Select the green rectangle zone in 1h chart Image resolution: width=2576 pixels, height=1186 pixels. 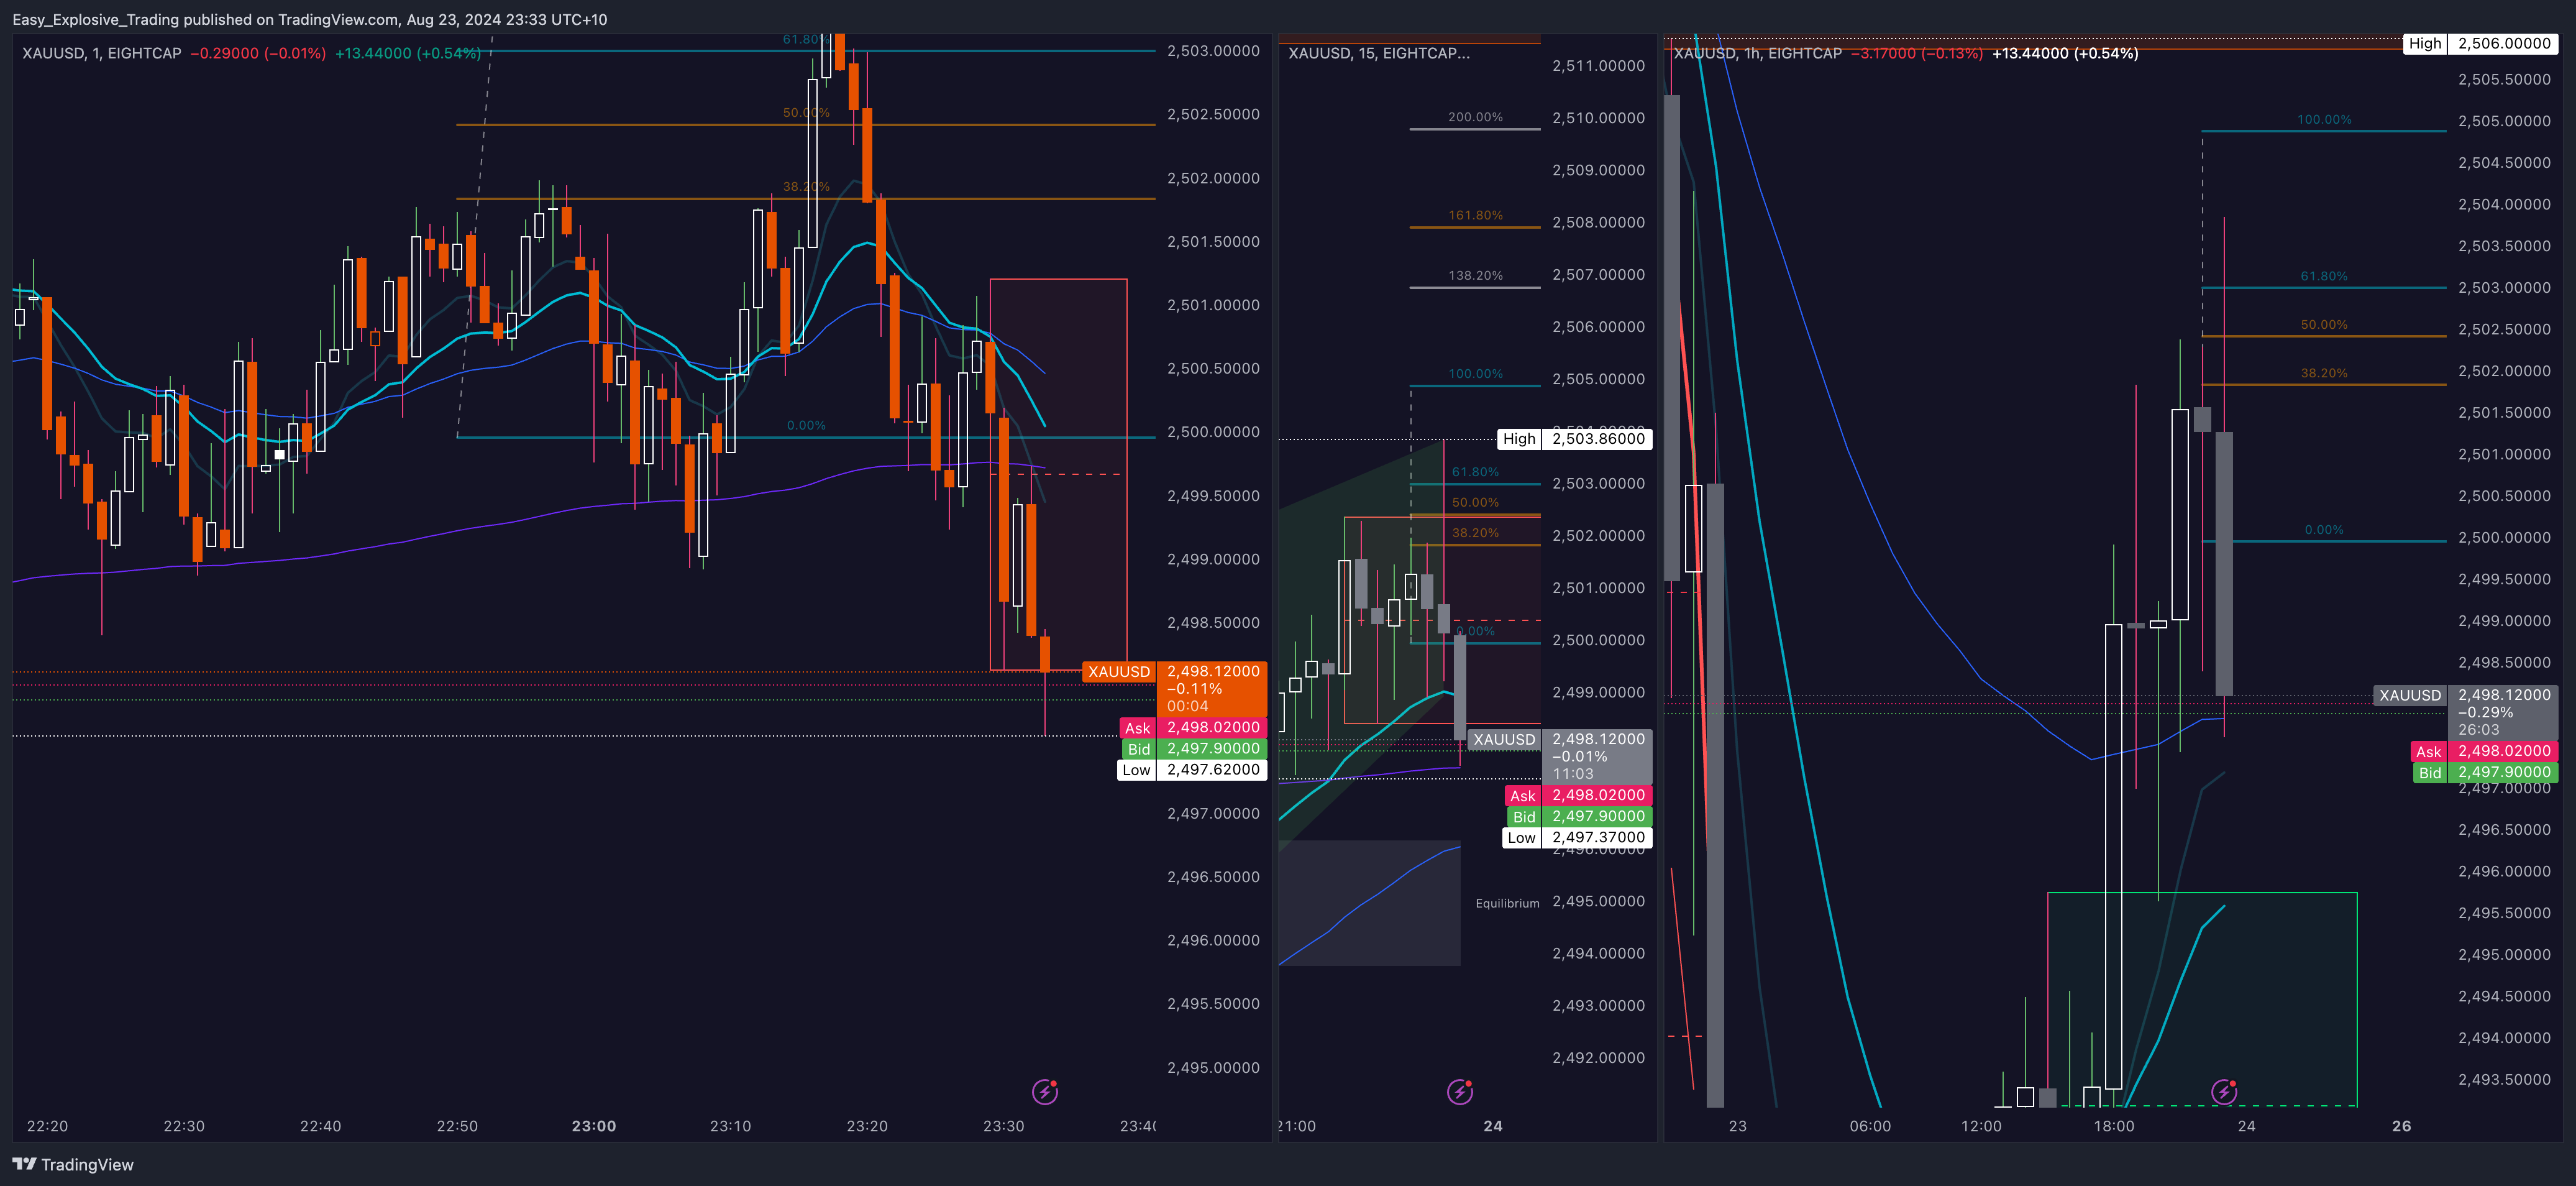[x=2202, y=999]
